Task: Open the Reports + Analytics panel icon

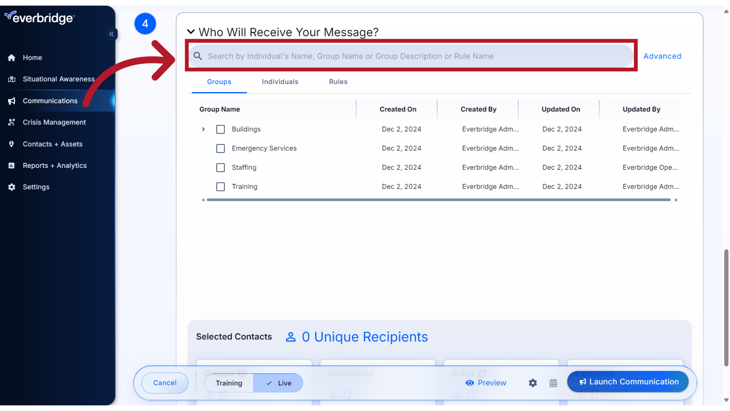Action: pyautogui.click(x=11, y=165)
